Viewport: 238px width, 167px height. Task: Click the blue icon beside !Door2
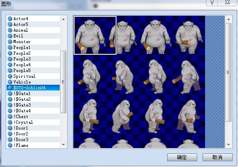coord(10,134)
